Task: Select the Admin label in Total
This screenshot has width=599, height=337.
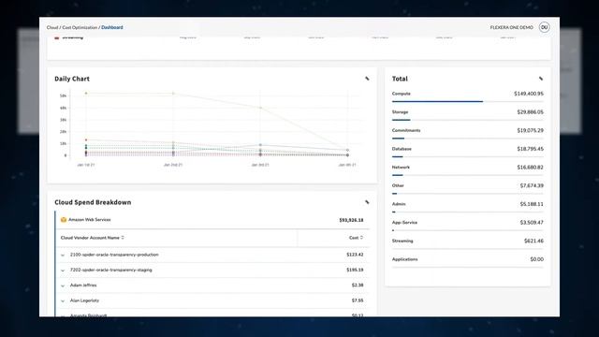Action: [x=399, y=204]
